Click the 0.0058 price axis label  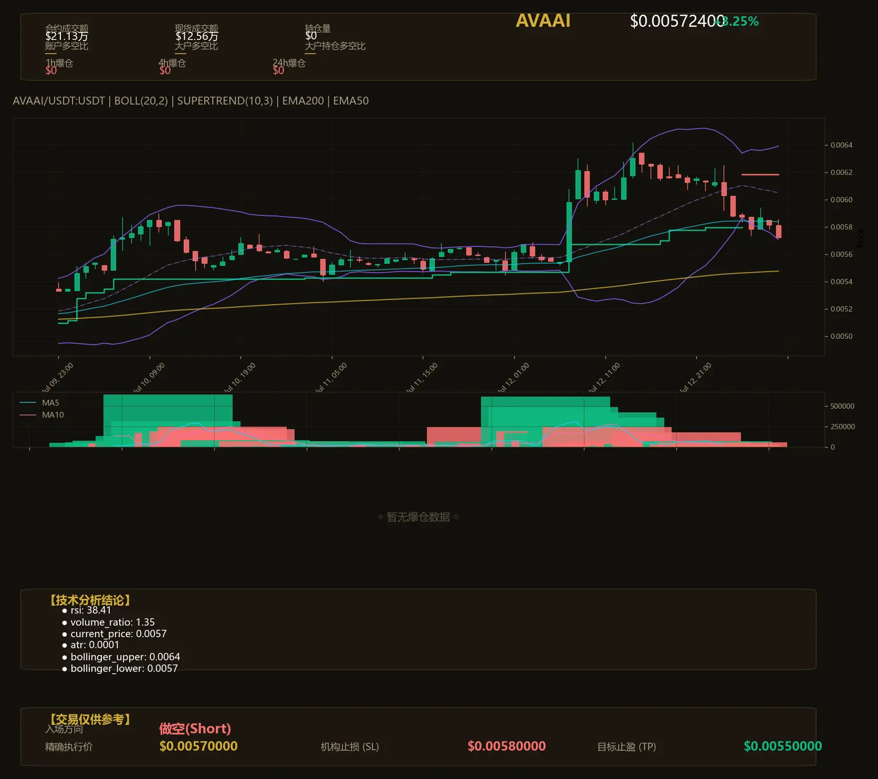[841, 227]
